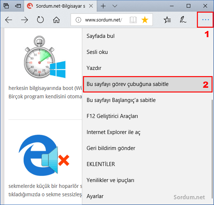214x205 pixels.
Task: Open a new tab with plus button
Action: [x=103, y=6]
